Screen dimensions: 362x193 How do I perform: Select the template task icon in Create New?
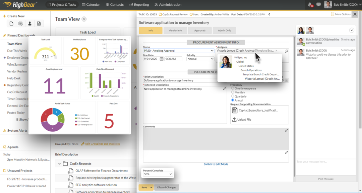[x=39, y=23]
